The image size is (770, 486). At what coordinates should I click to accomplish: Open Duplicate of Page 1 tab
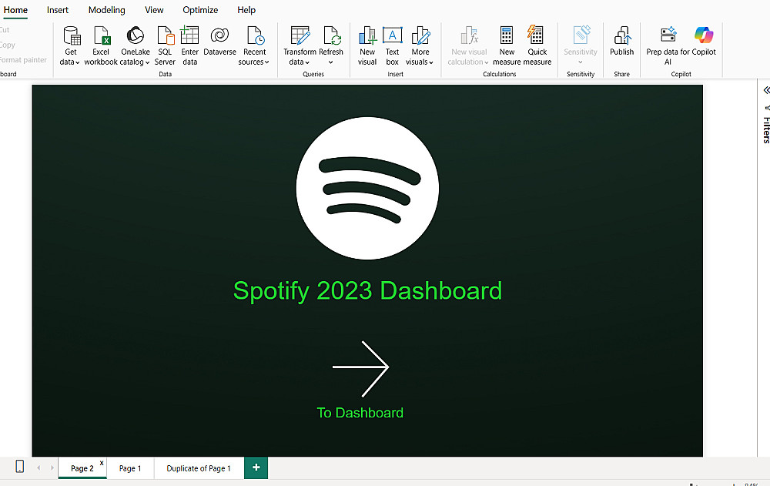click(199, 468)
